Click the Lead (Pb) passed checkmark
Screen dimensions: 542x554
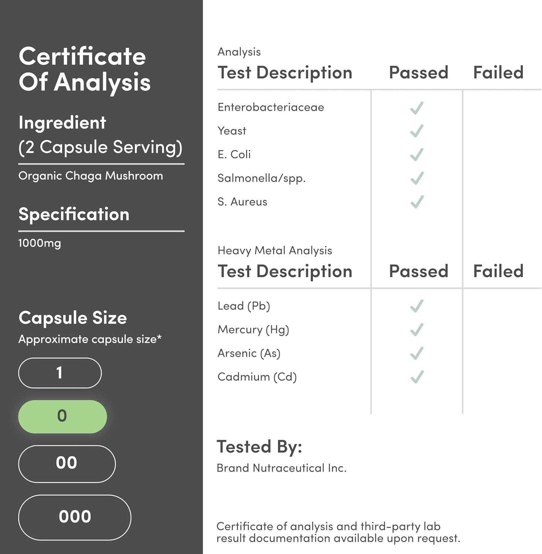[417, 306]
